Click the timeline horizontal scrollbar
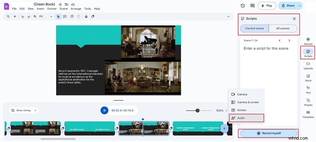This screenshot has width=316, height=142. pyautogui.click(x=58, y=139)
